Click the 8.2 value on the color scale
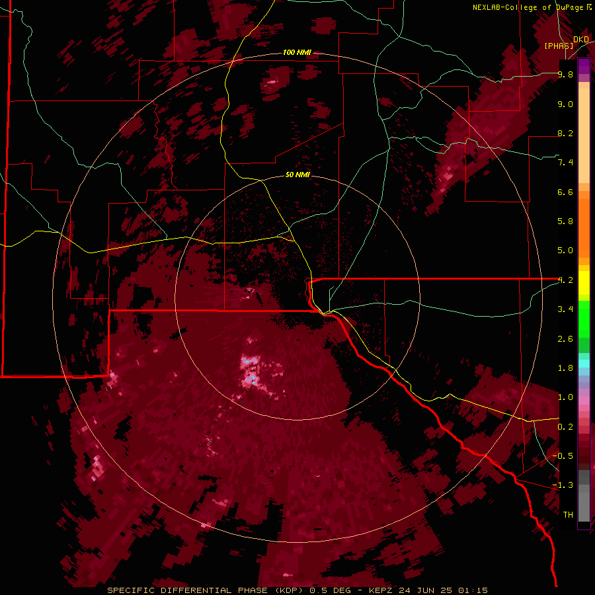Screen dimensions: 595x595 (565, 134)
